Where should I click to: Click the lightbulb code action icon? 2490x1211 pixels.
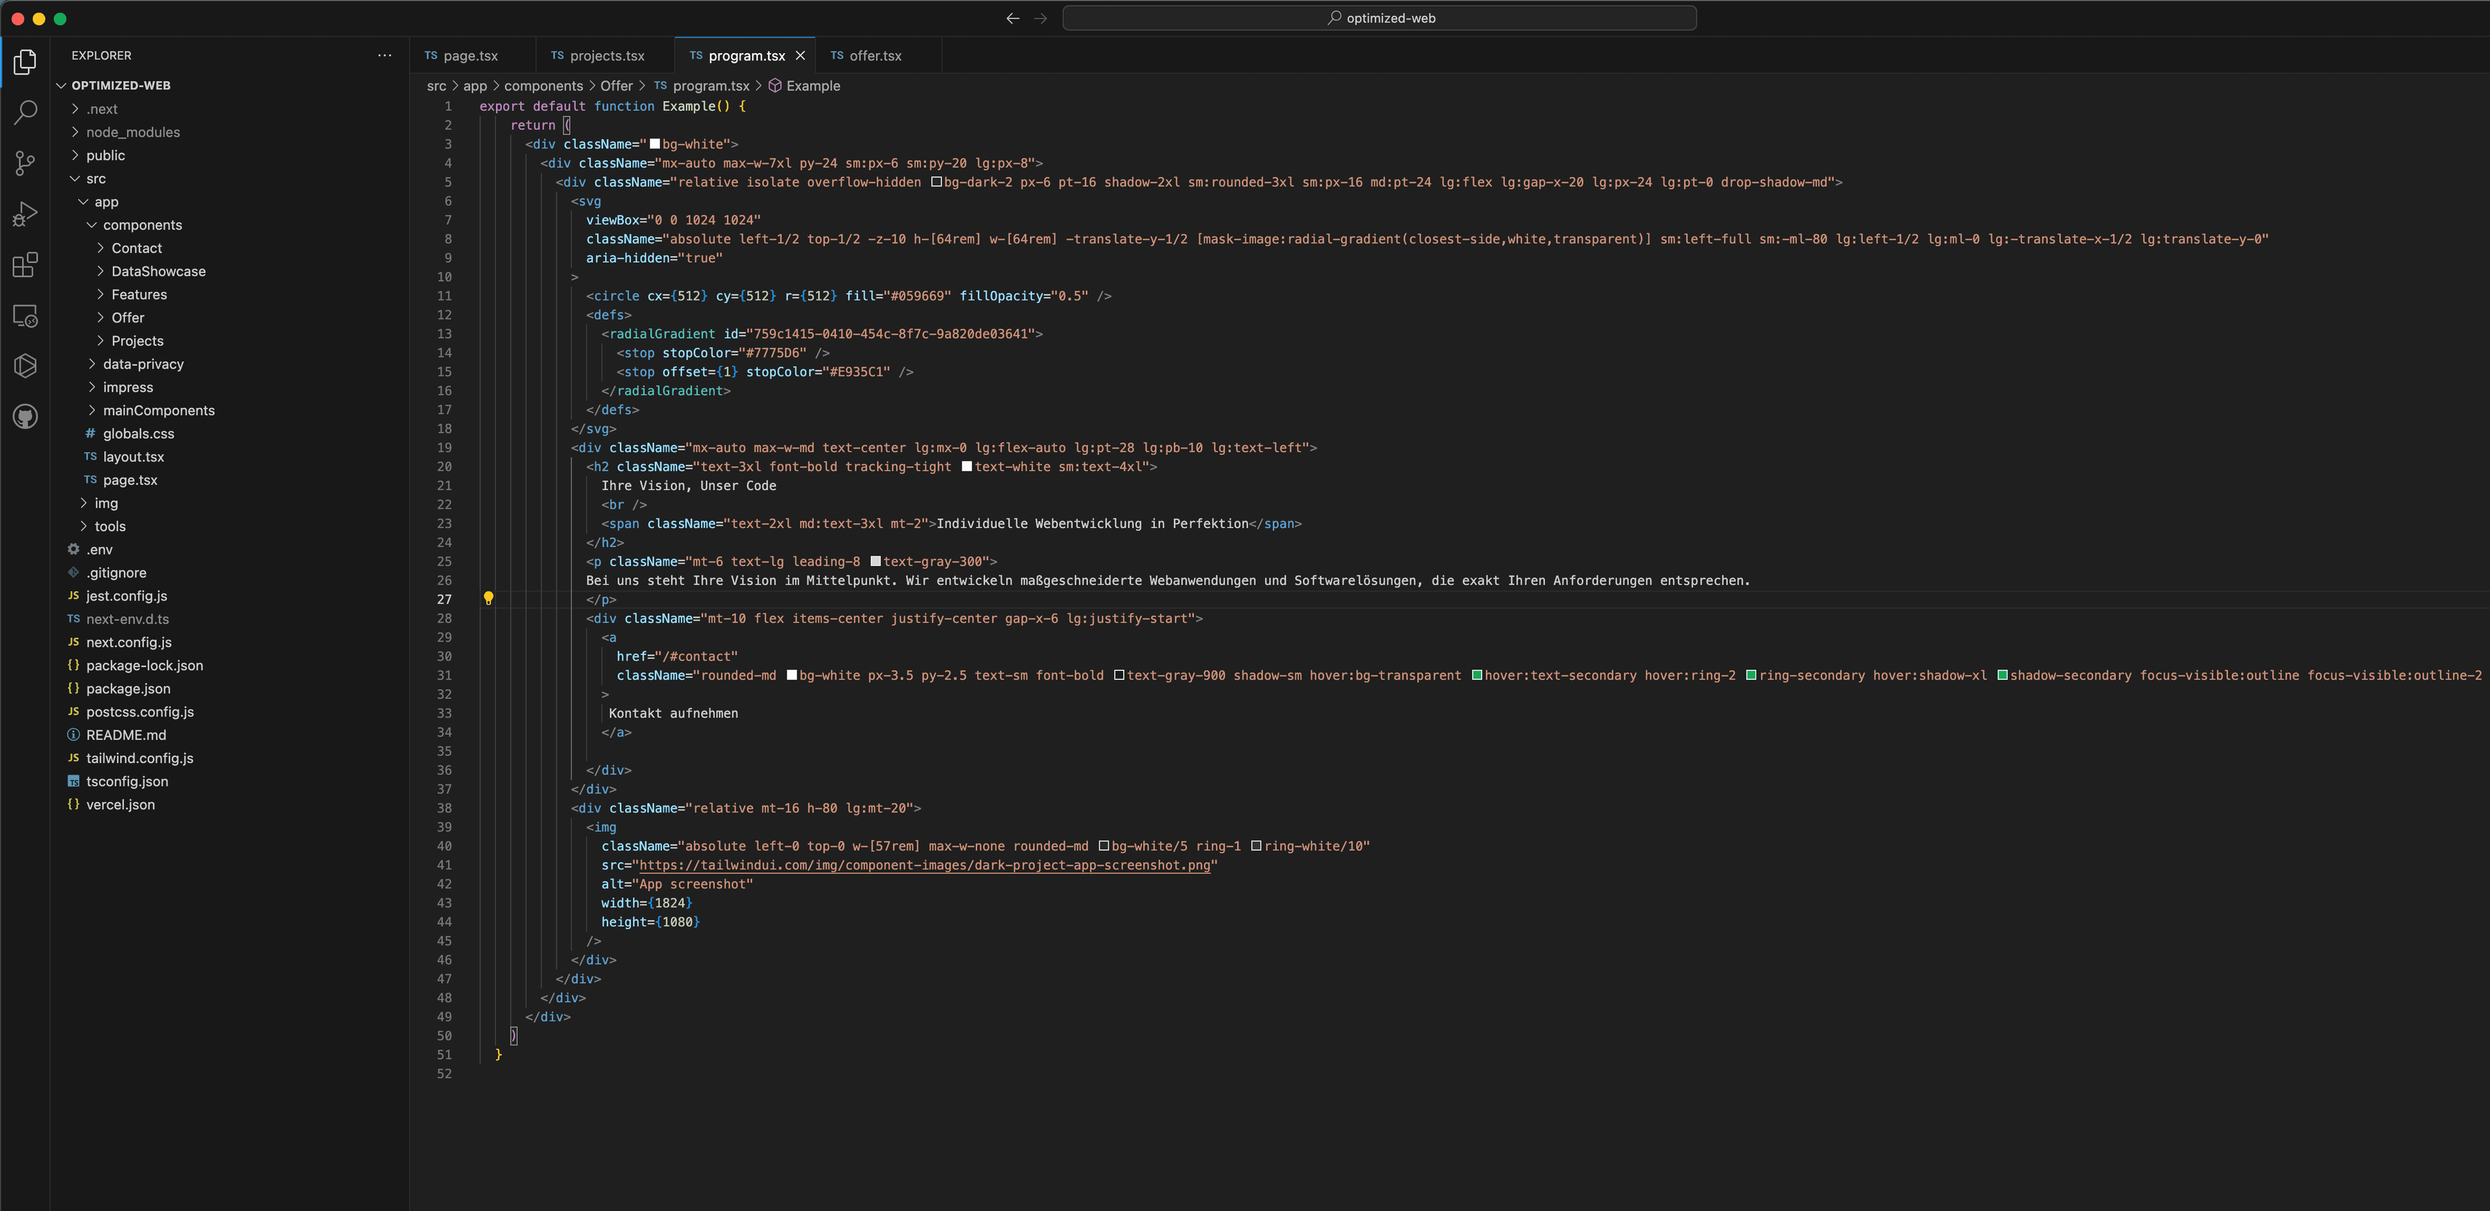(488, 598)
